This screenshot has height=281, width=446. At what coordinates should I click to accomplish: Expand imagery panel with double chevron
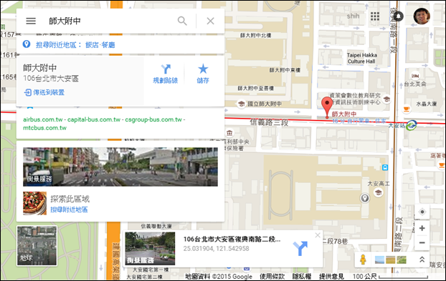click(422, 260)
